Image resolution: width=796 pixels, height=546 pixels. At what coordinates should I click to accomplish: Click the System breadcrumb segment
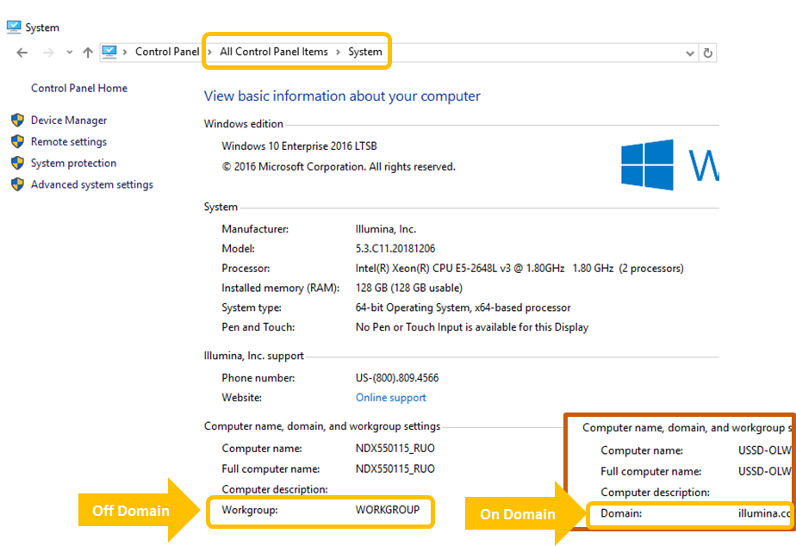coord(364,52)
